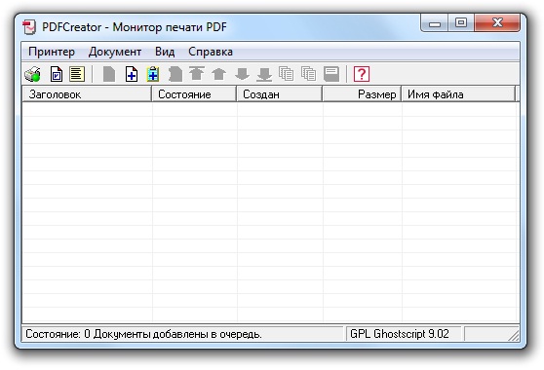
Task: Open the Справка menu
Action: (x=211, y=52)
